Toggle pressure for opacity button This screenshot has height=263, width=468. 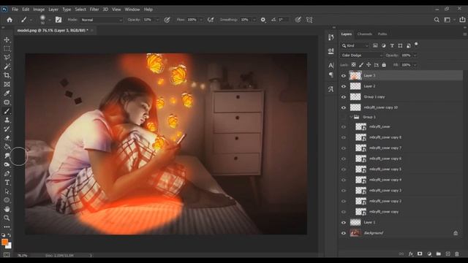(167, 20)
